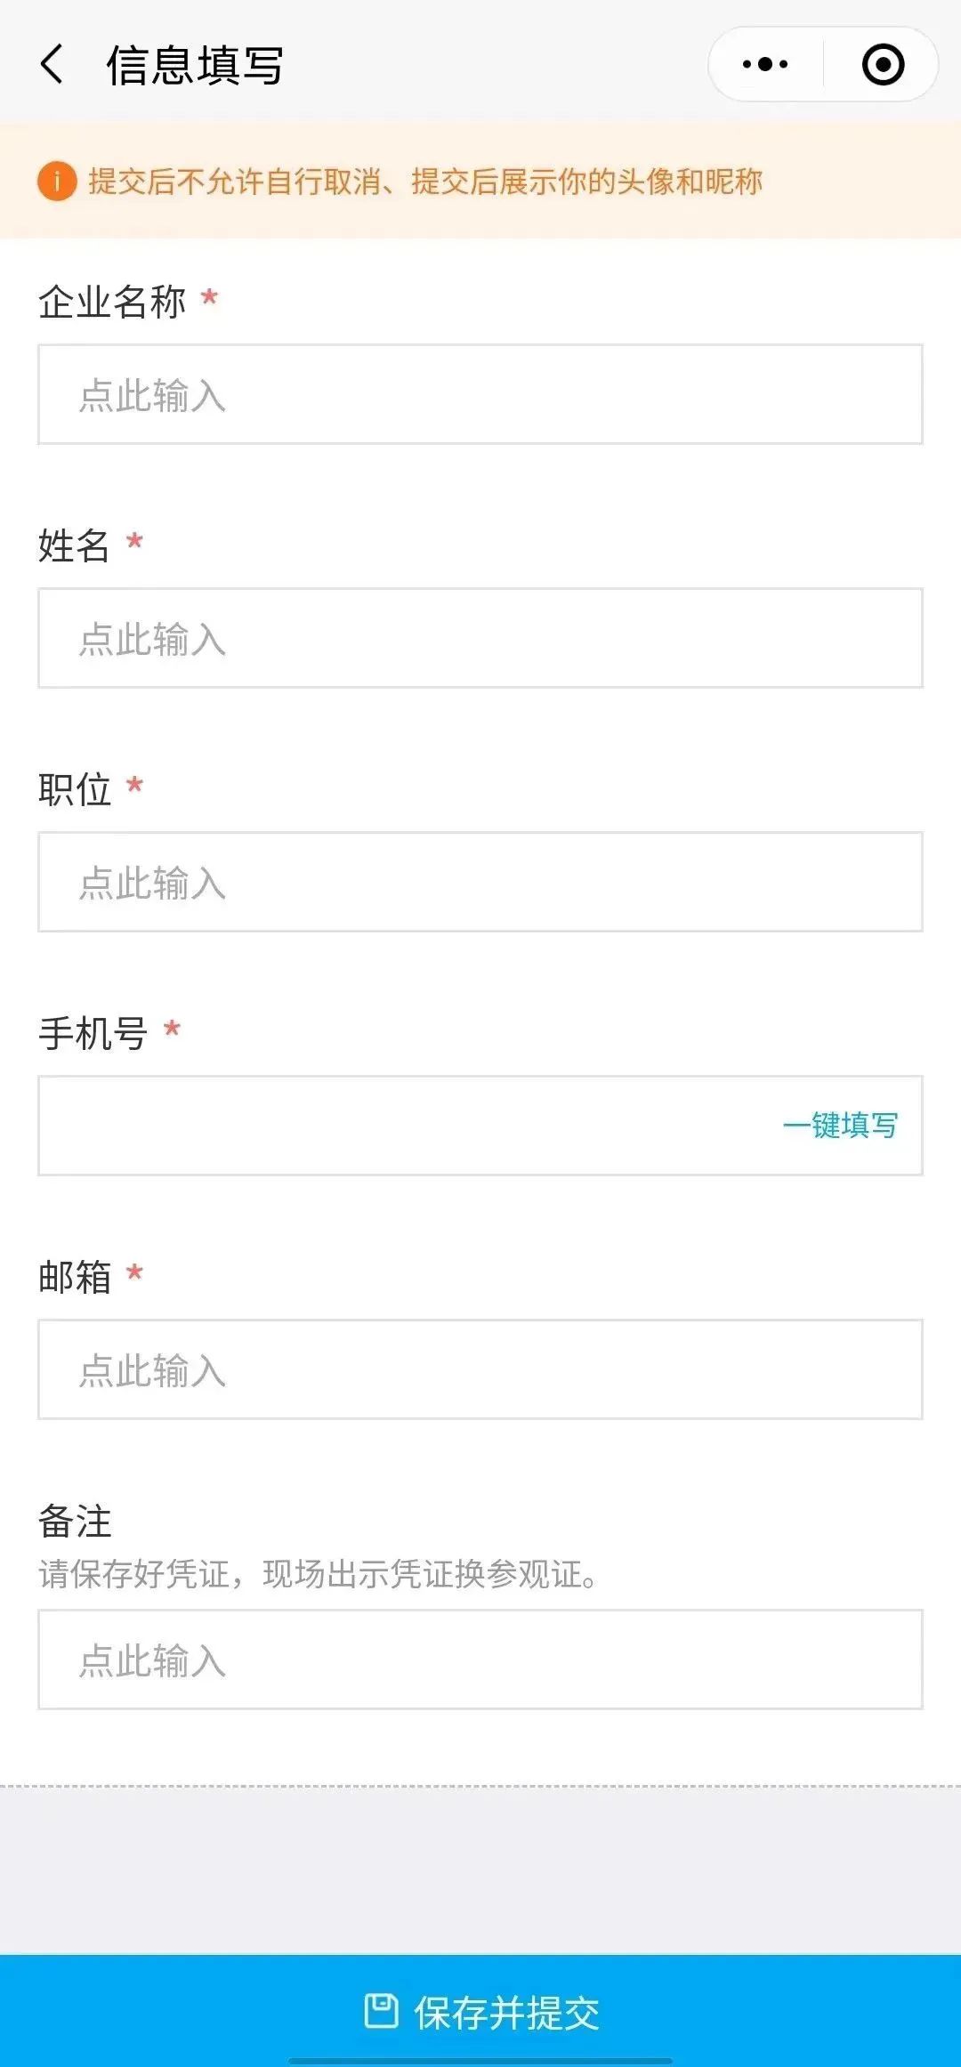Viewport: 961px width, 2067px height.
Task: Tap the orange info notice icon
Action: point(57,182)
